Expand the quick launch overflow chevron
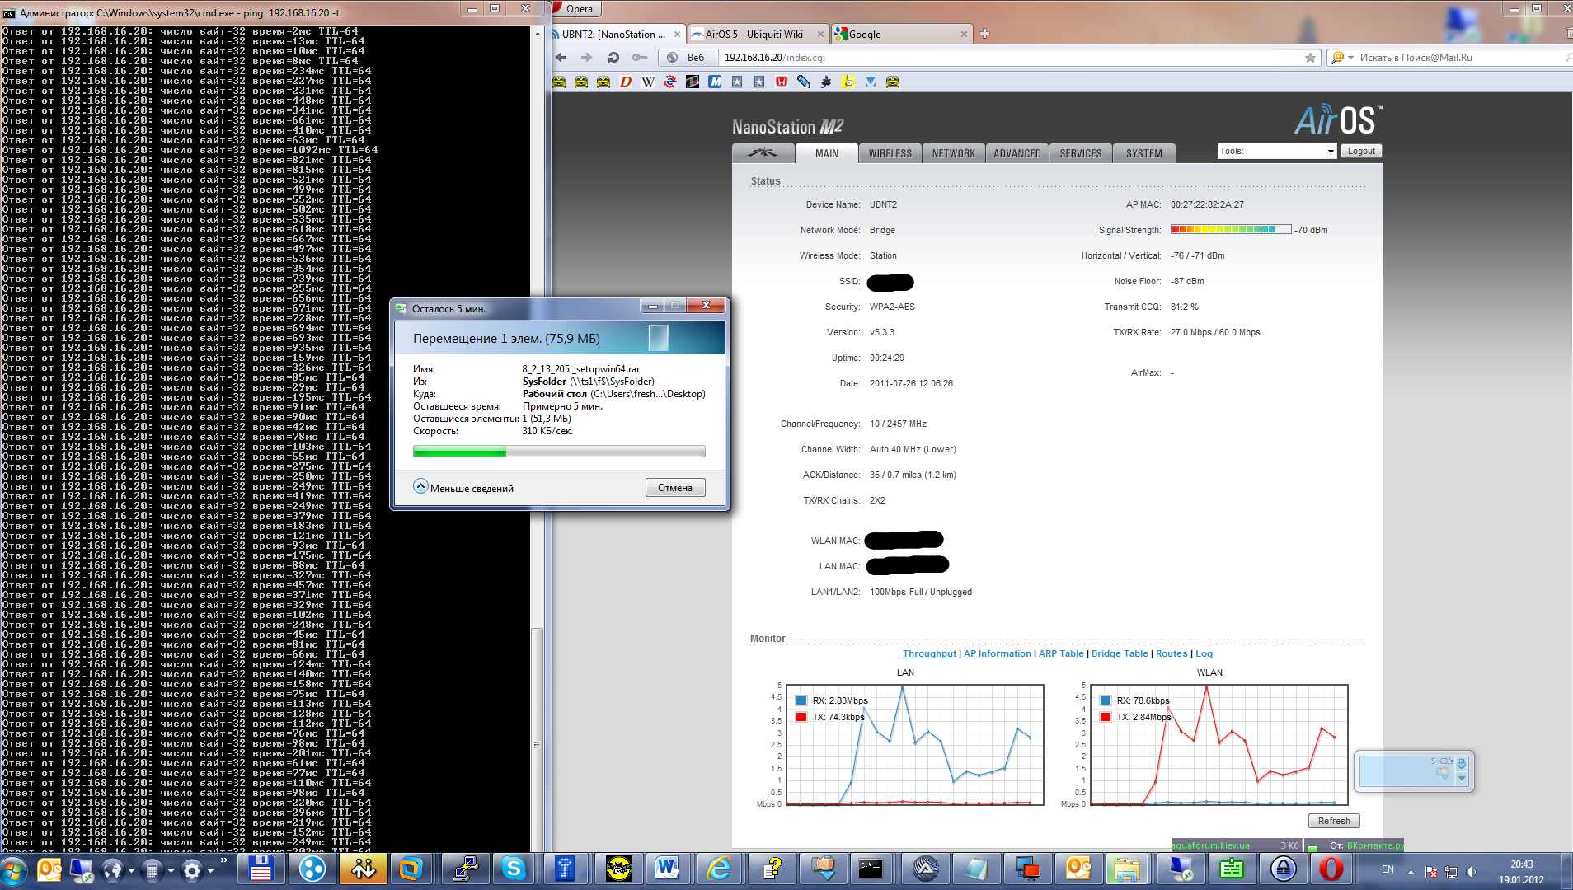 pyautogui.click(x=223, y=860)
